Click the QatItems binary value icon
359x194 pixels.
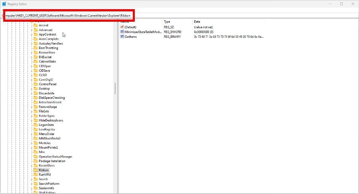tap(122, 37)
